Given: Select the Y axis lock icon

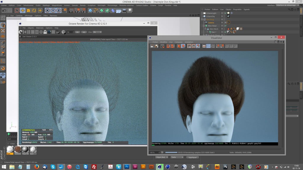Looking at the screenshot, I should click(53, 10).
